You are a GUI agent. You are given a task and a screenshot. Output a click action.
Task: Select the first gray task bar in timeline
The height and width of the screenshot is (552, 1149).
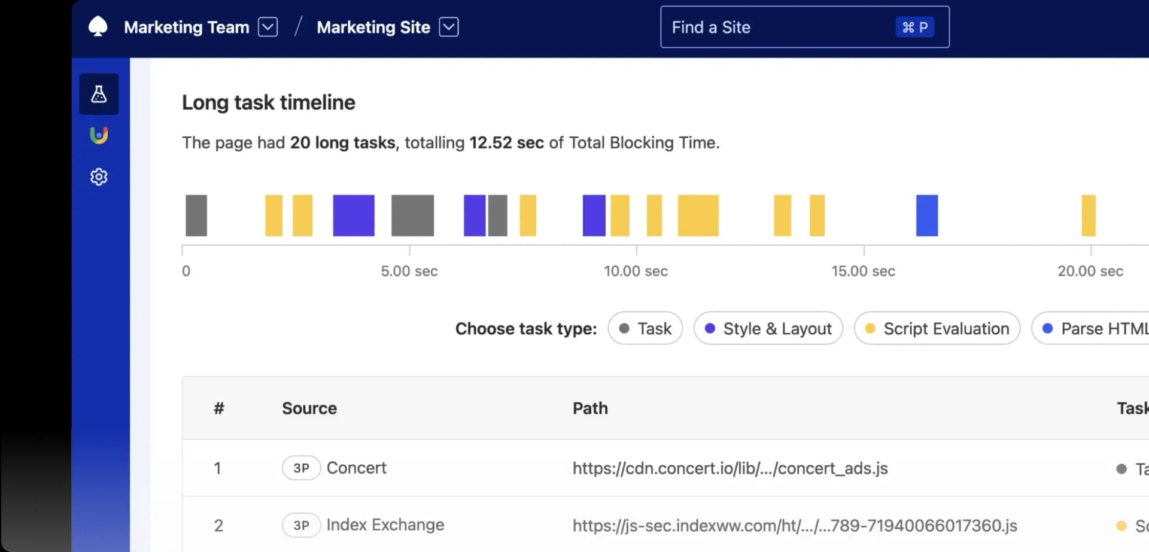pyautogui.click(x=196, y=215)
